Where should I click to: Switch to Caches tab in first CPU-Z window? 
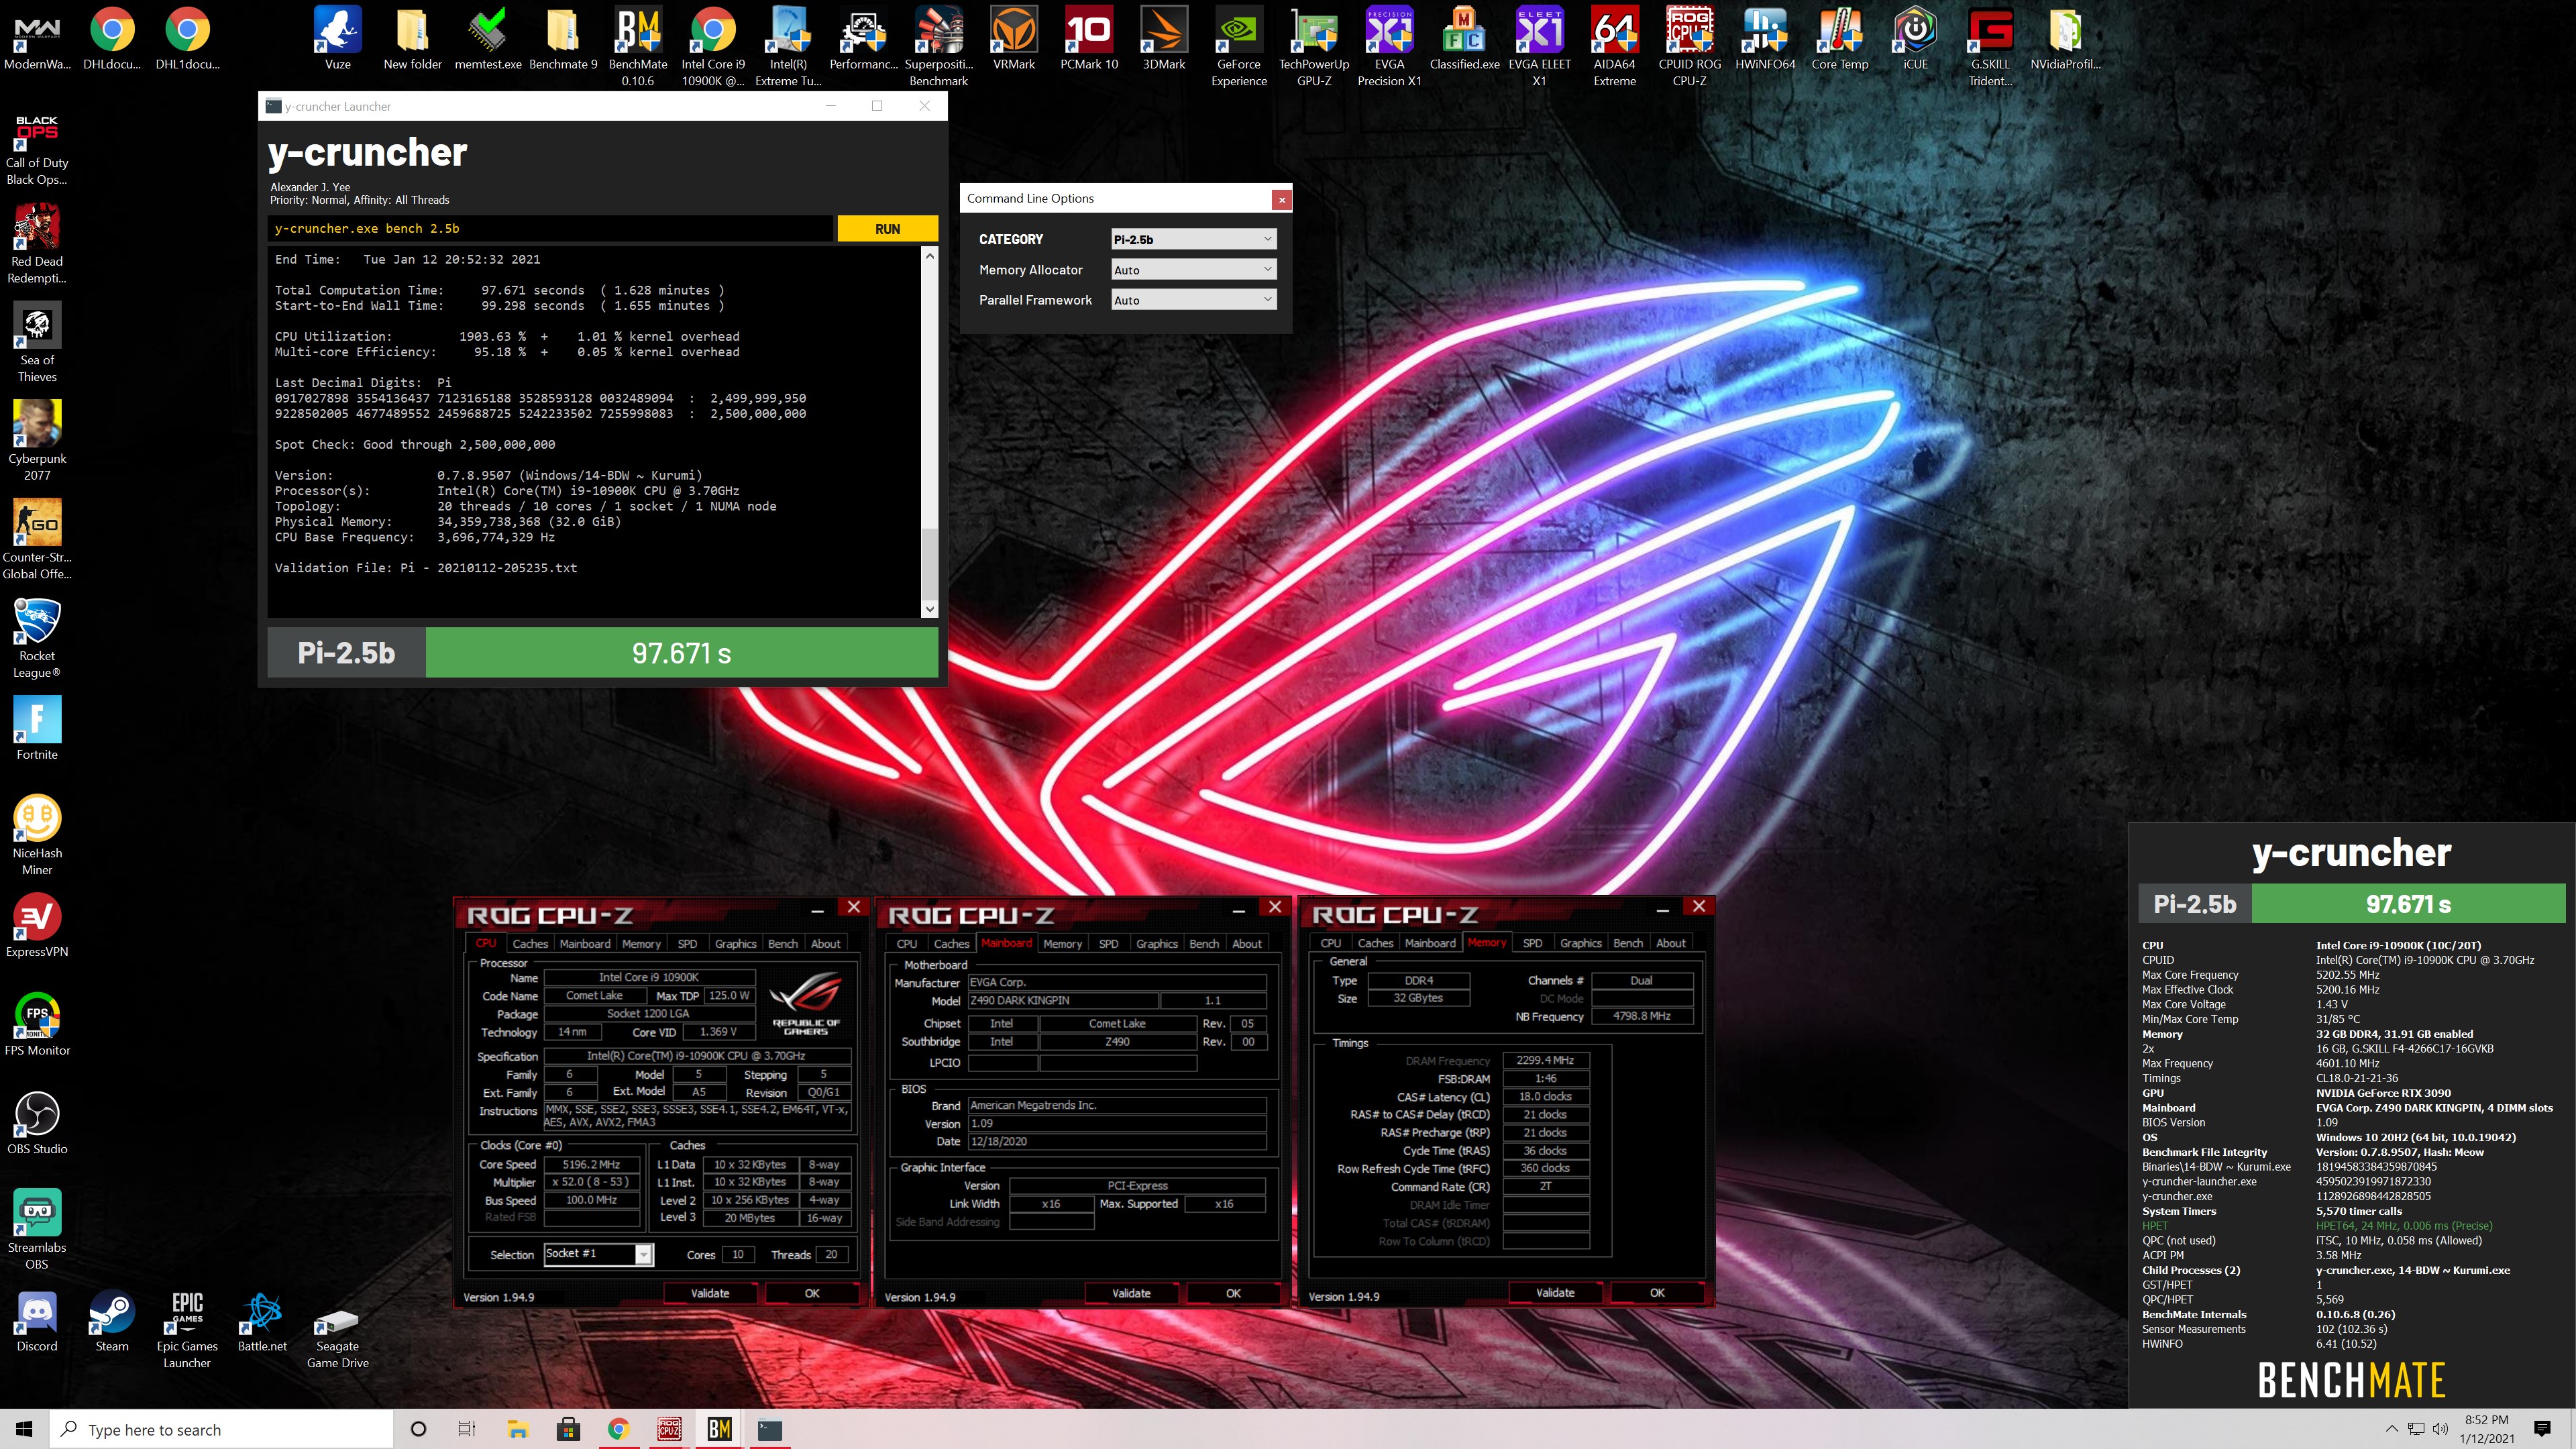530,943
